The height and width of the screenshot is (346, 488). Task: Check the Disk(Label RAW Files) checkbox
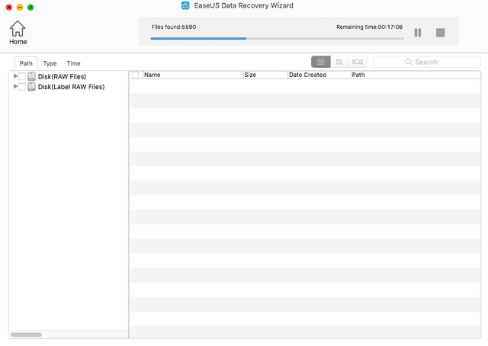[x=22, y=87]
